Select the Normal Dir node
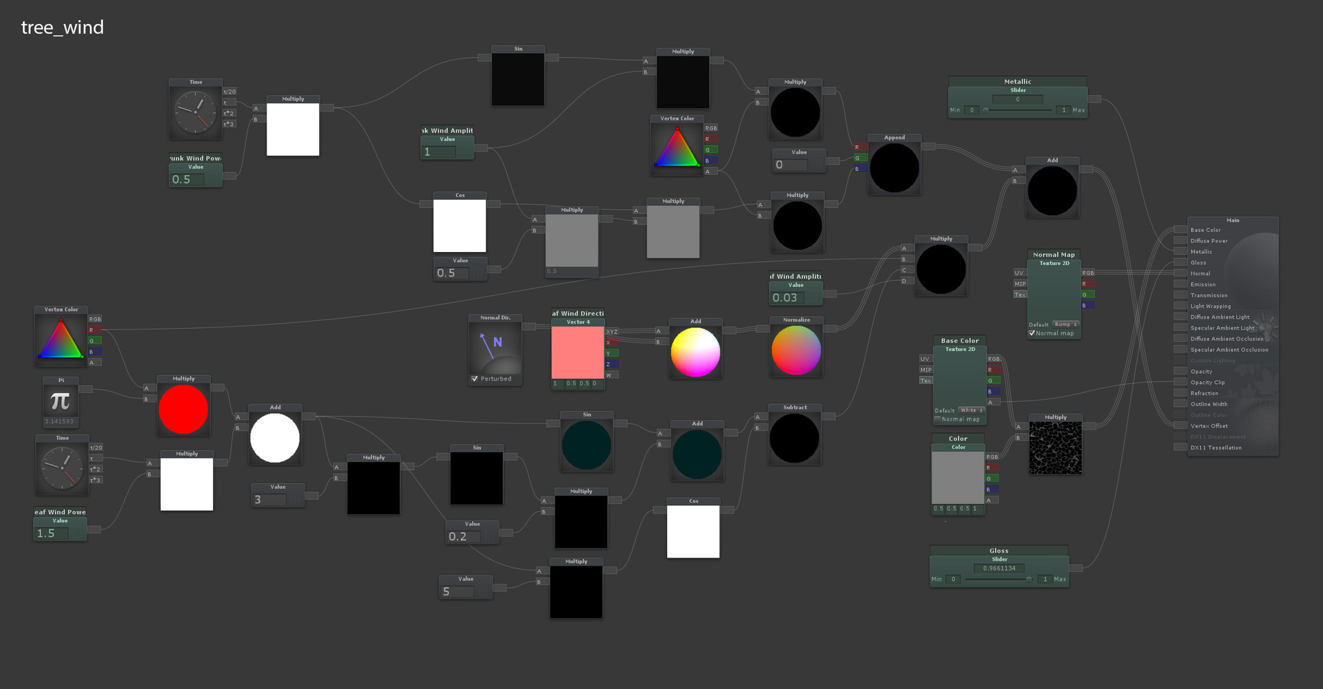 pyautogui.click(x=495, y=348)
